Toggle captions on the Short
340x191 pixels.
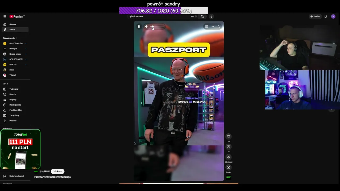[x=206, y=27]
